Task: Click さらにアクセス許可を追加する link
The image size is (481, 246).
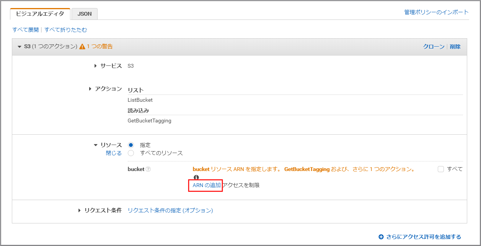Action: pyautogui.click(x=424, y=237)
